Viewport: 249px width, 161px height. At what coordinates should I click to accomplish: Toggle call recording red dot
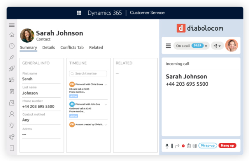click(x=183, y=146)
